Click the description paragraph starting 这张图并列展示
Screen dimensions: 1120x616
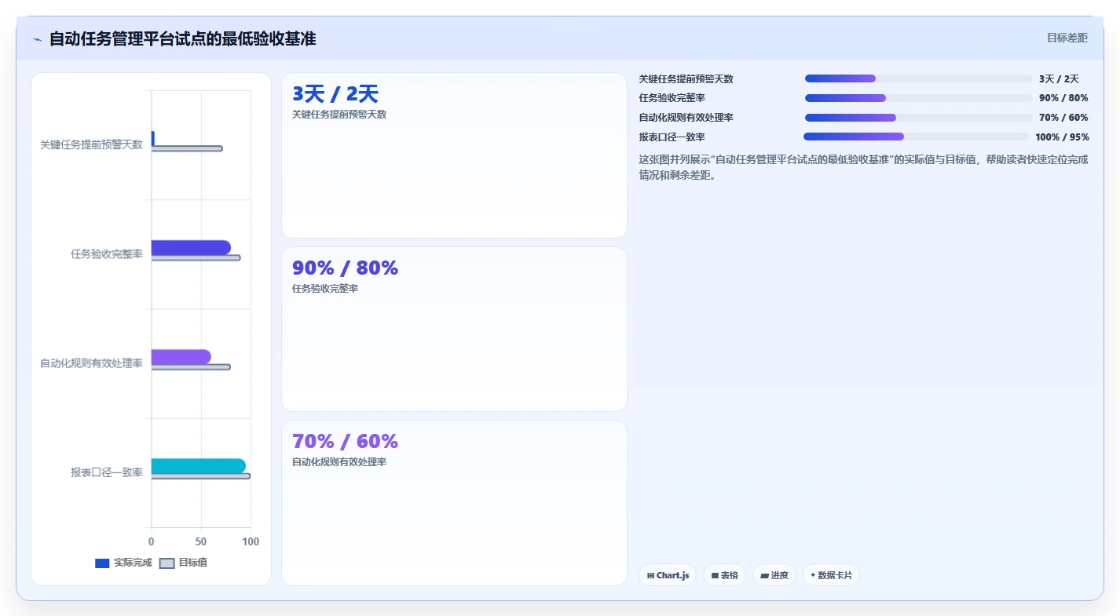[x=864, y=167]
